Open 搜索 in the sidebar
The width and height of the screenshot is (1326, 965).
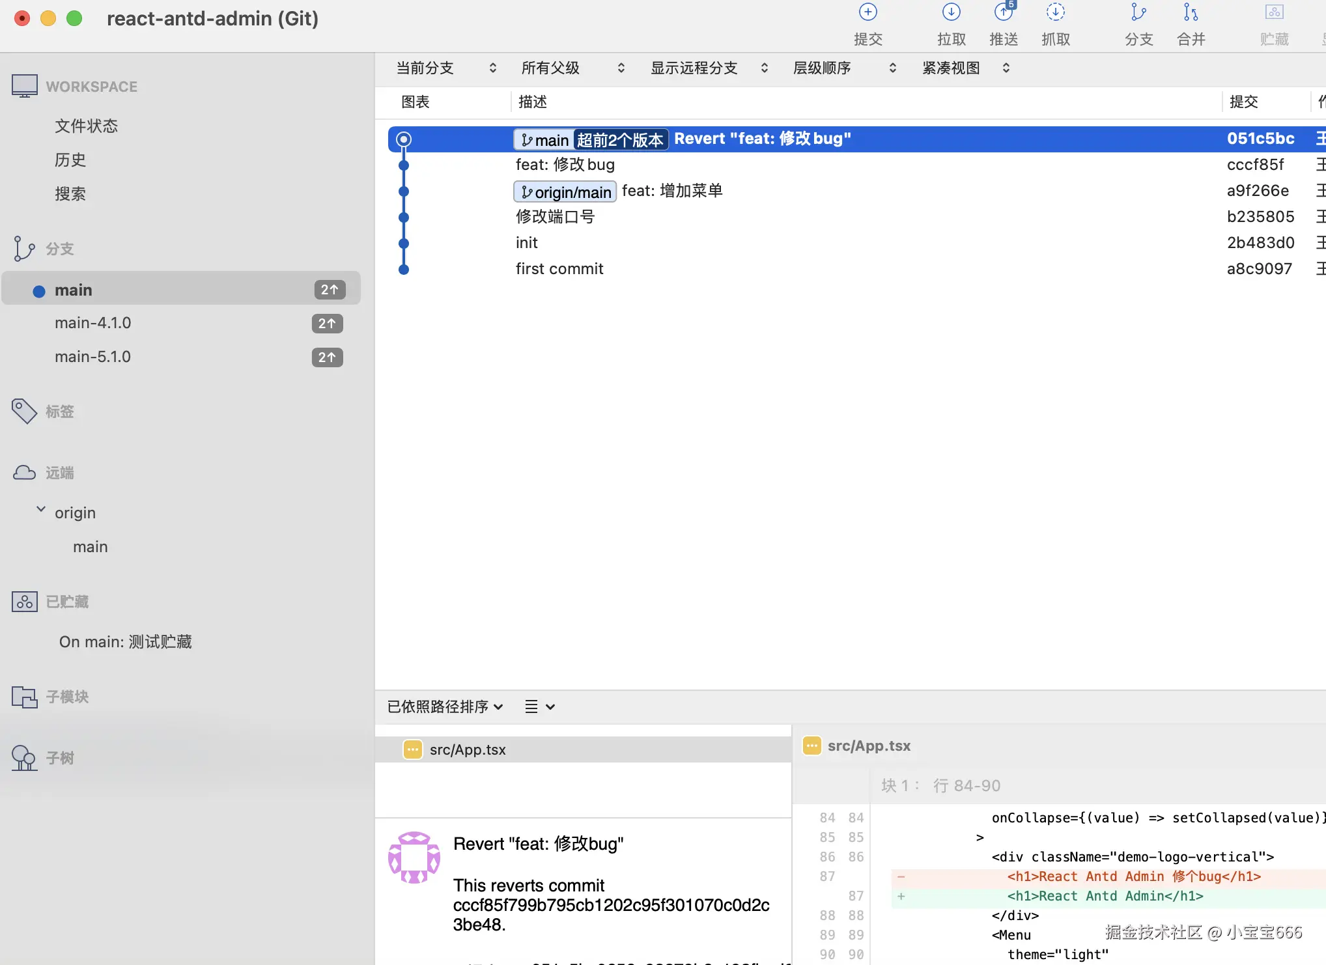pyautogui.click(x=70, y=193)
